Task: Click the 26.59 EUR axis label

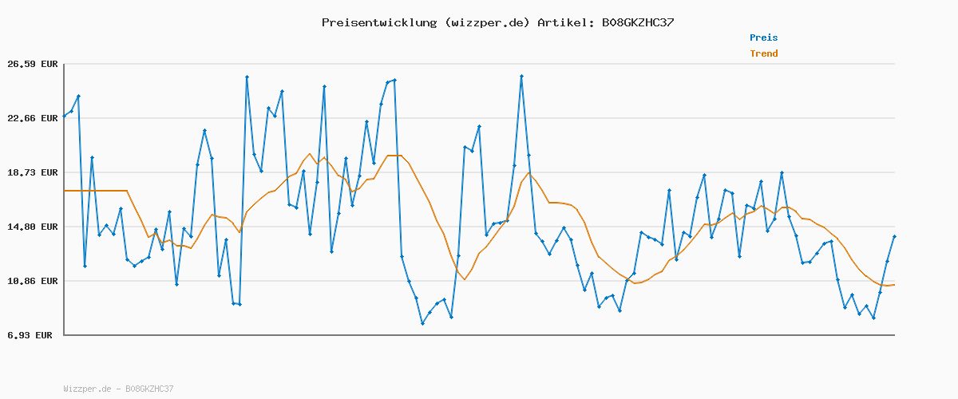Action: (33, 64)
